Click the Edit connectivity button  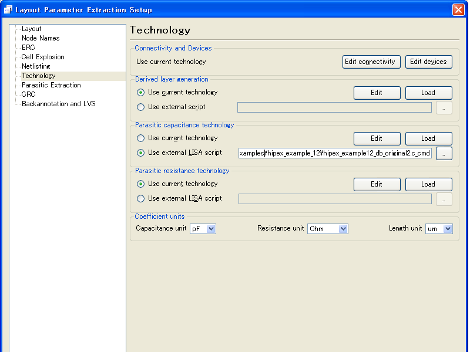point(371,62)
